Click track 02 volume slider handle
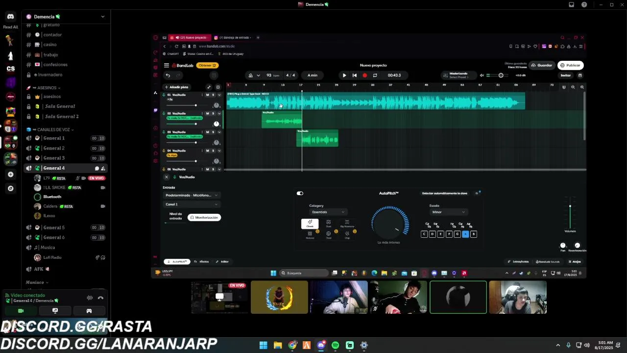The width and height of the screenshot is (627, 353). pos(195,124)
